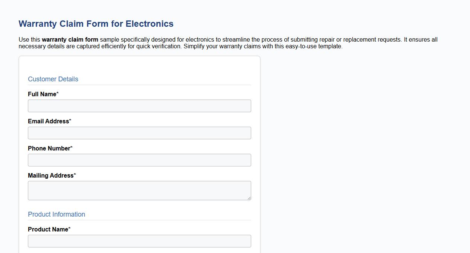Viewport: 470px width, 253px height.
Task: Click the Email Address input field
Action: pyautogui.click(x=139, y=133)
